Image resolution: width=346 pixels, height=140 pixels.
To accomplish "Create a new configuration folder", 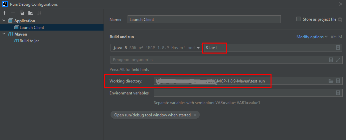I will click(30, 13).
